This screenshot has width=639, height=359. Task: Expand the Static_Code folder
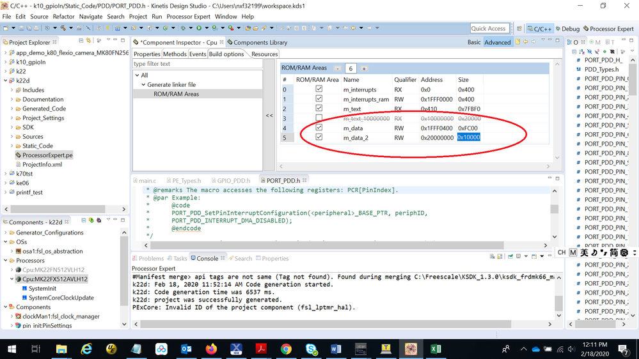point(12,146)
